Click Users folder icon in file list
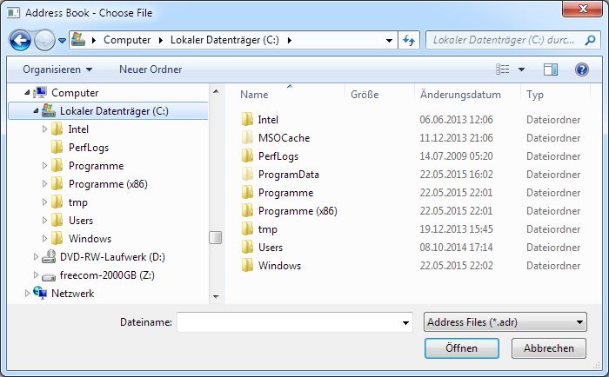Image resolution: width=609 pixels, height=377 pixels. [x=247, y=247]
